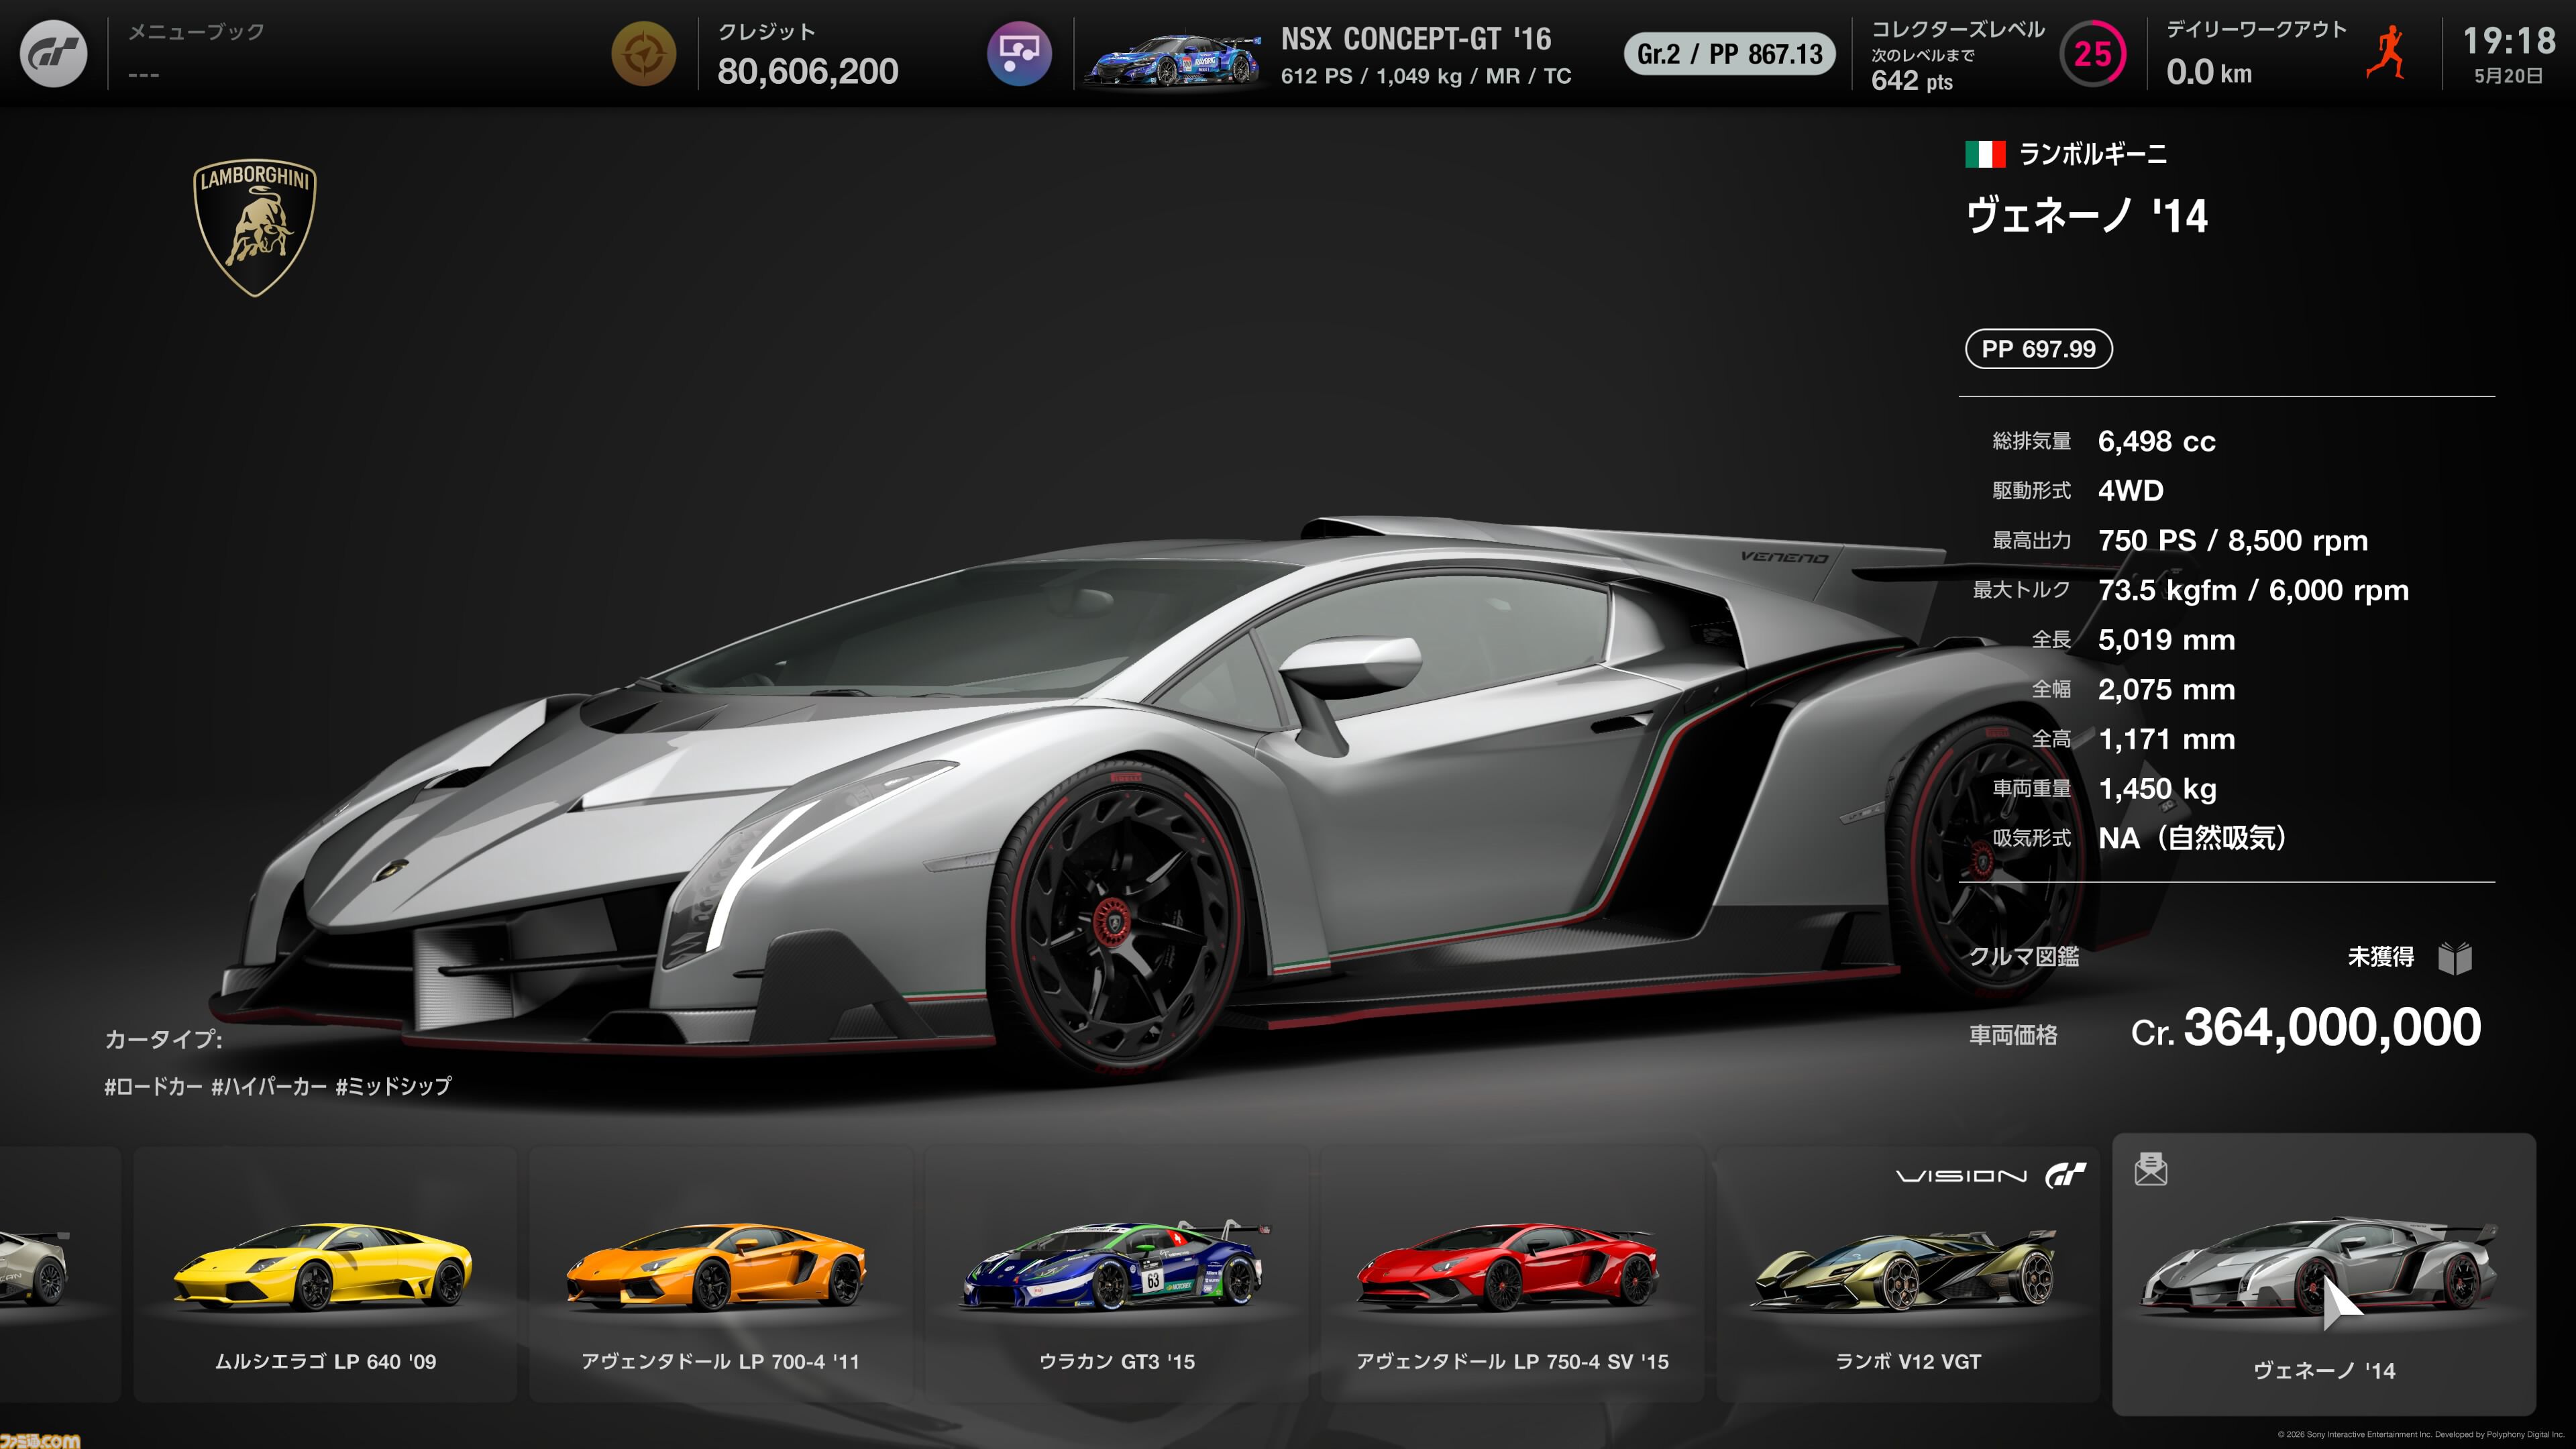Click the 19:18 clock display
This screenshot has height=1449, width=2576.
click(x=2508, y=41)
